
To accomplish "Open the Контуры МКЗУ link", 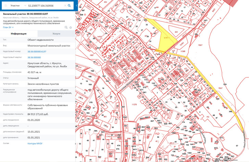I will click(x=36, y=144).
